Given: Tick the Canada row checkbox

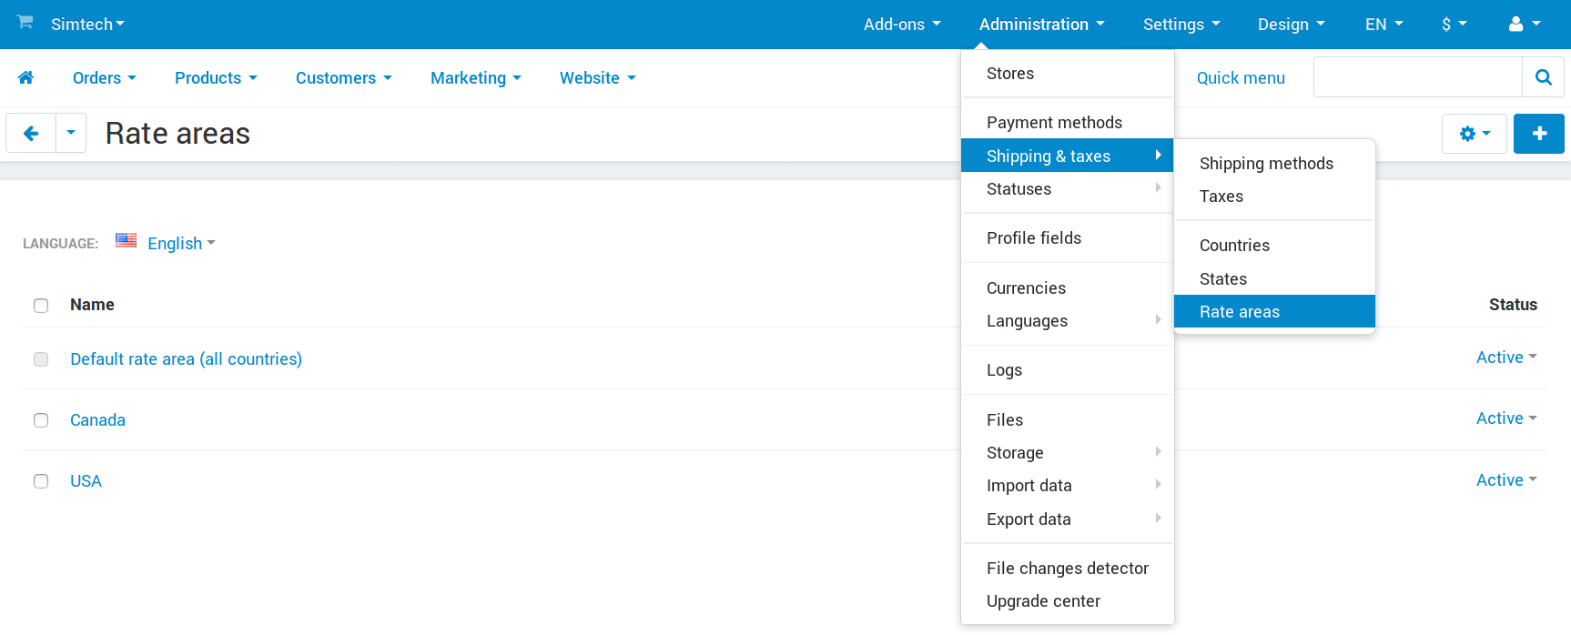Looking at the screenshot, I should (x=41, y=420).
